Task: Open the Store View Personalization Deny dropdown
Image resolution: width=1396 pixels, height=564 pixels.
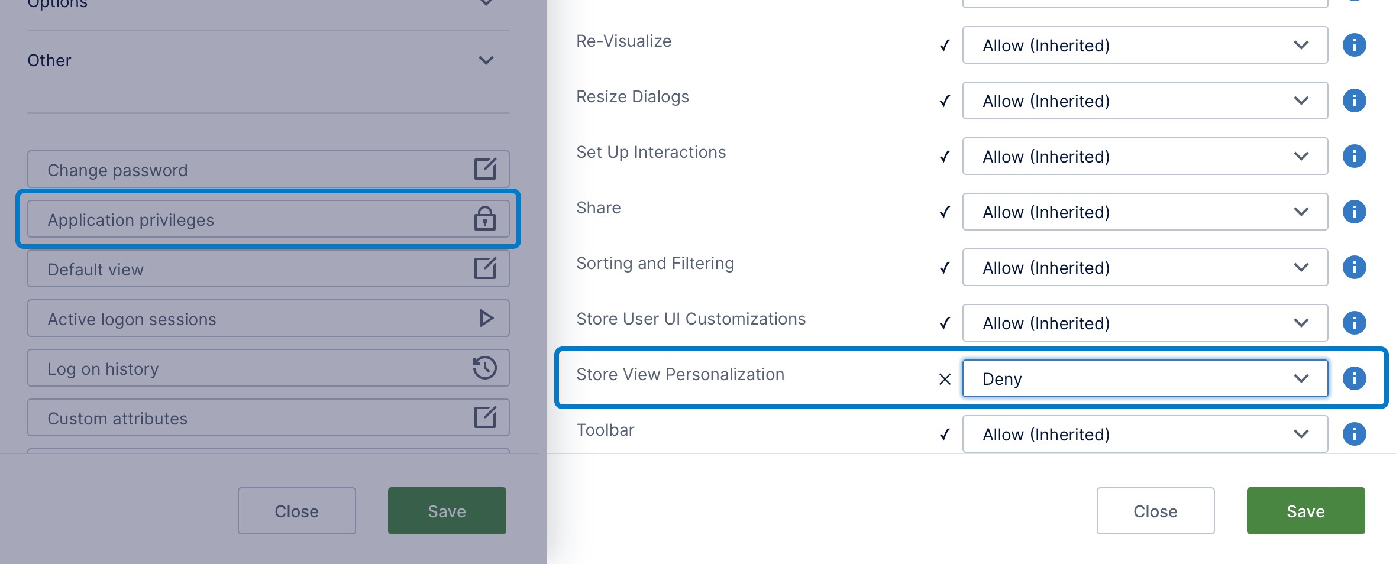Action: click(x=1145, y=378)
